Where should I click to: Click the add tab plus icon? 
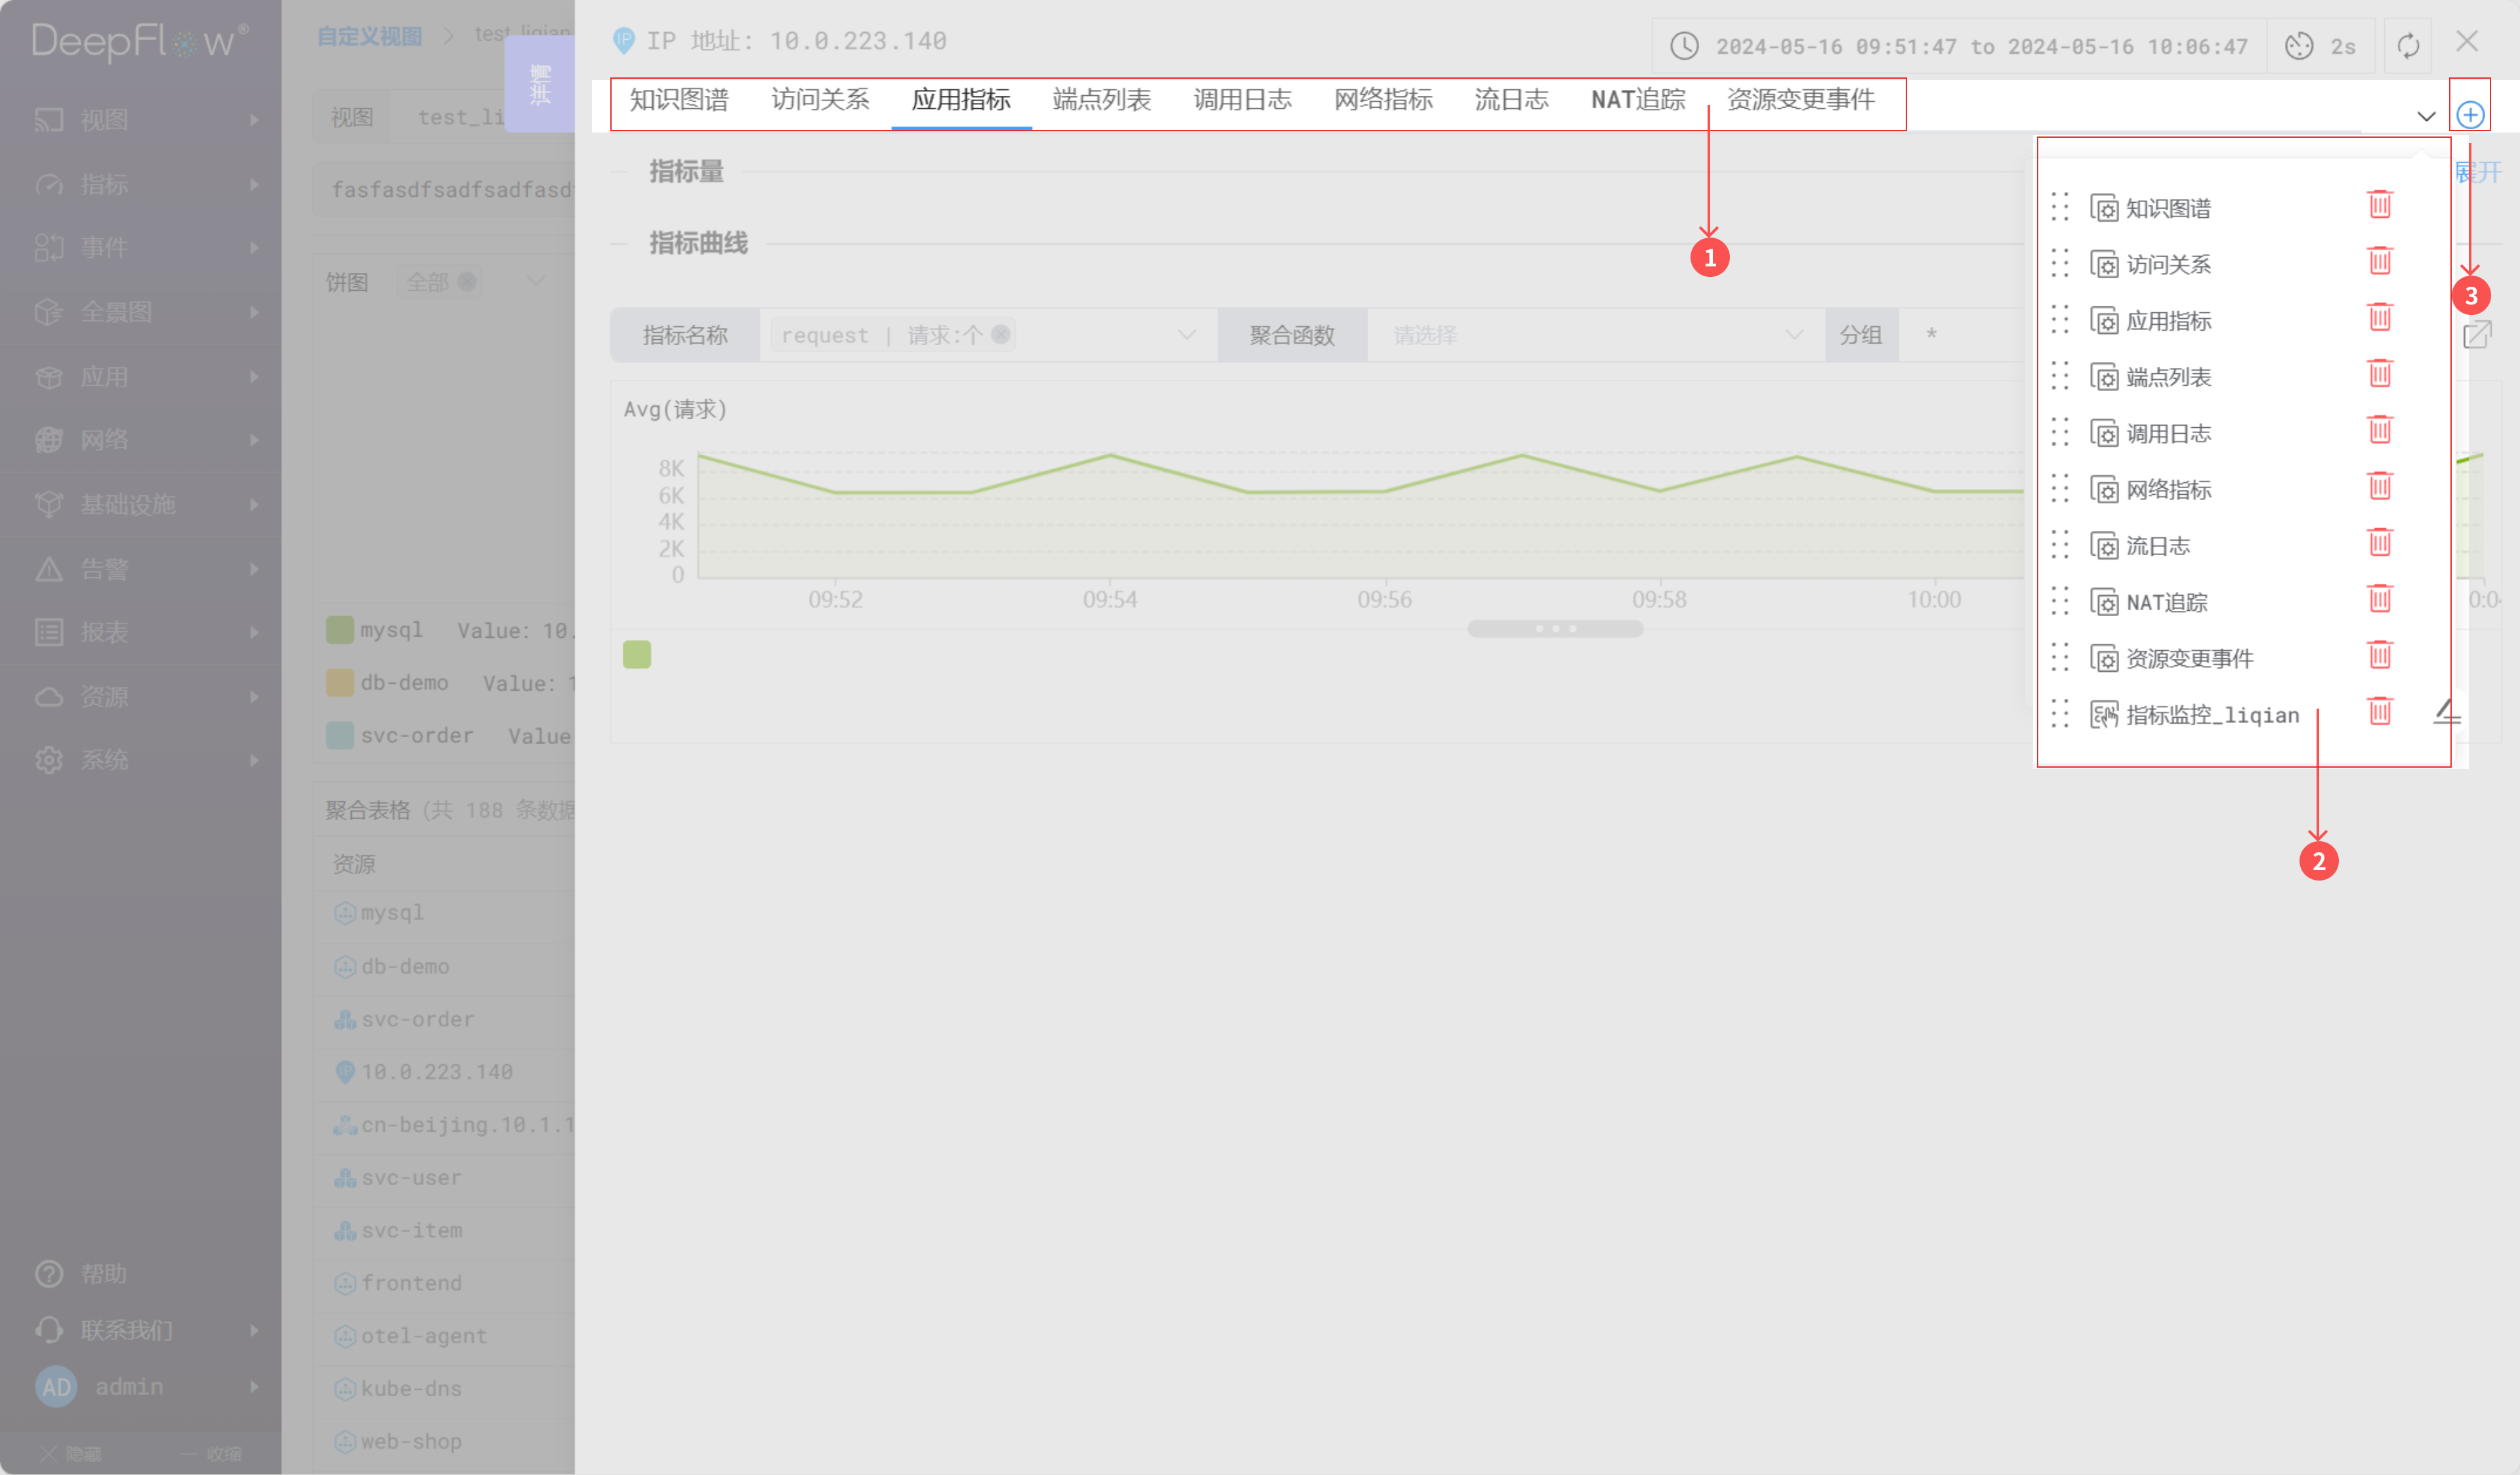(2469, 115)
